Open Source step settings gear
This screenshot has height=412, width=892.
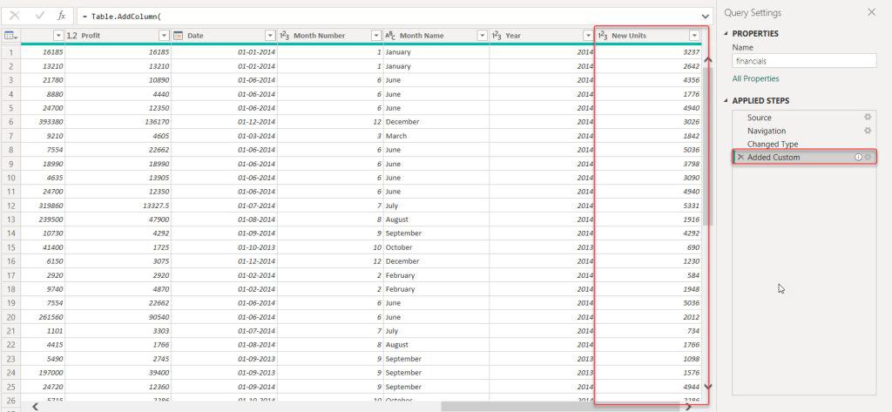[868, 118]
